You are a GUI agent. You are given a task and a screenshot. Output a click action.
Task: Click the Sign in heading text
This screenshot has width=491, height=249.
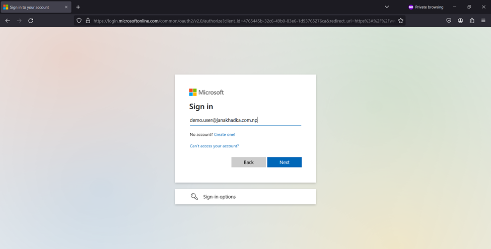coord(201,107)
